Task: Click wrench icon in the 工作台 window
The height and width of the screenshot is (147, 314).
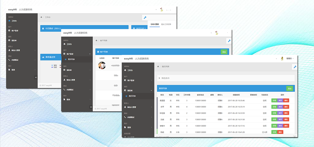Action: tap(145, 18)
